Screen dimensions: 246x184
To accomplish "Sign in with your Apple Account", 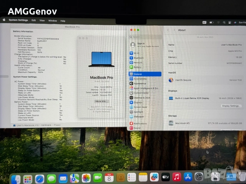I will [141, 45].
